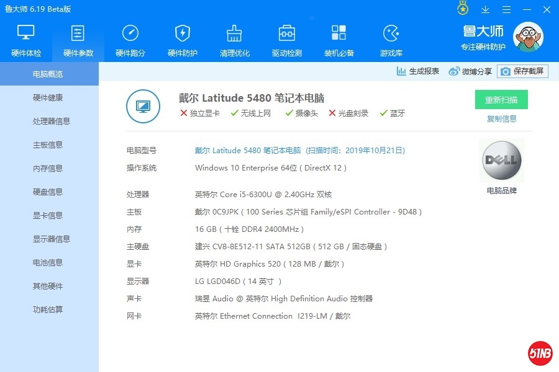Click the Ludashi avatar beside 专注硬件防护
The image size is (559, 372).
(x=528, y=37)
